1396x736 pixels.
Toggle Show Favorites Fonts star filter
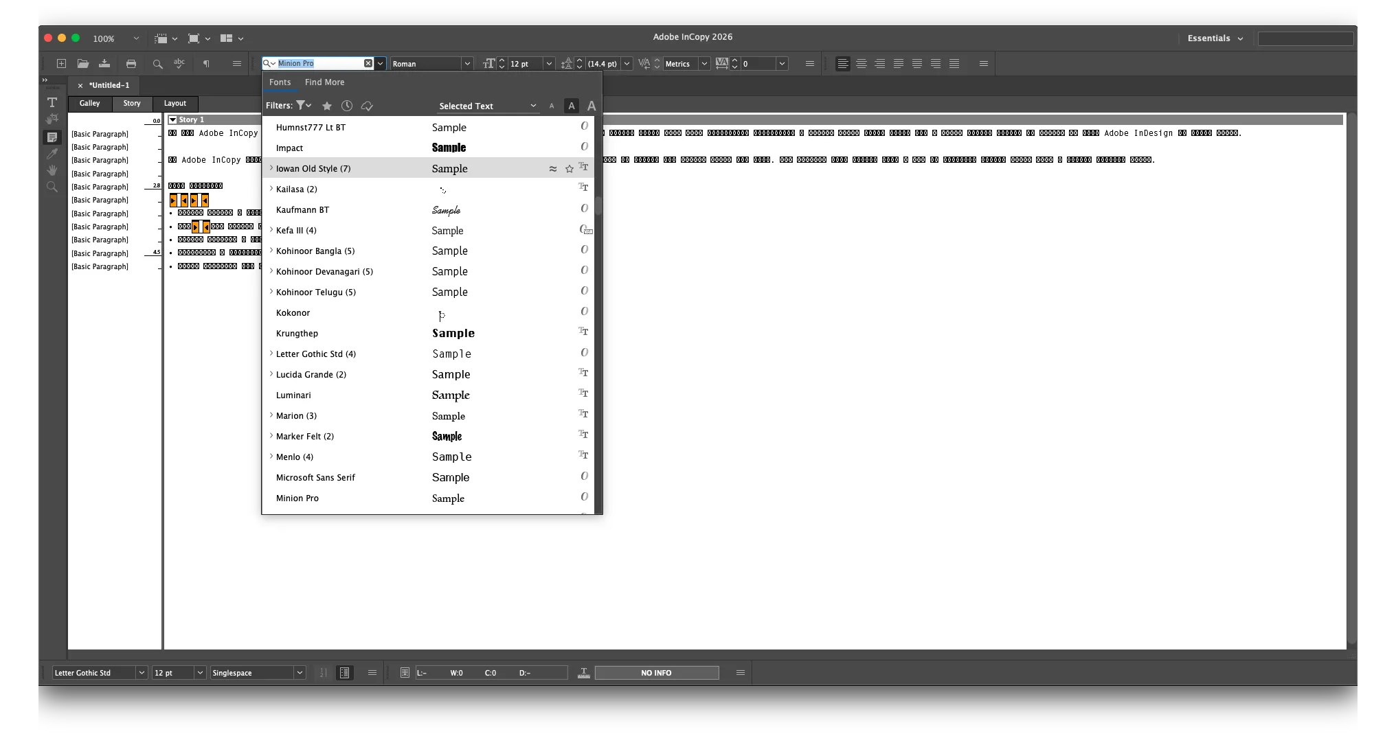point(327,106)
